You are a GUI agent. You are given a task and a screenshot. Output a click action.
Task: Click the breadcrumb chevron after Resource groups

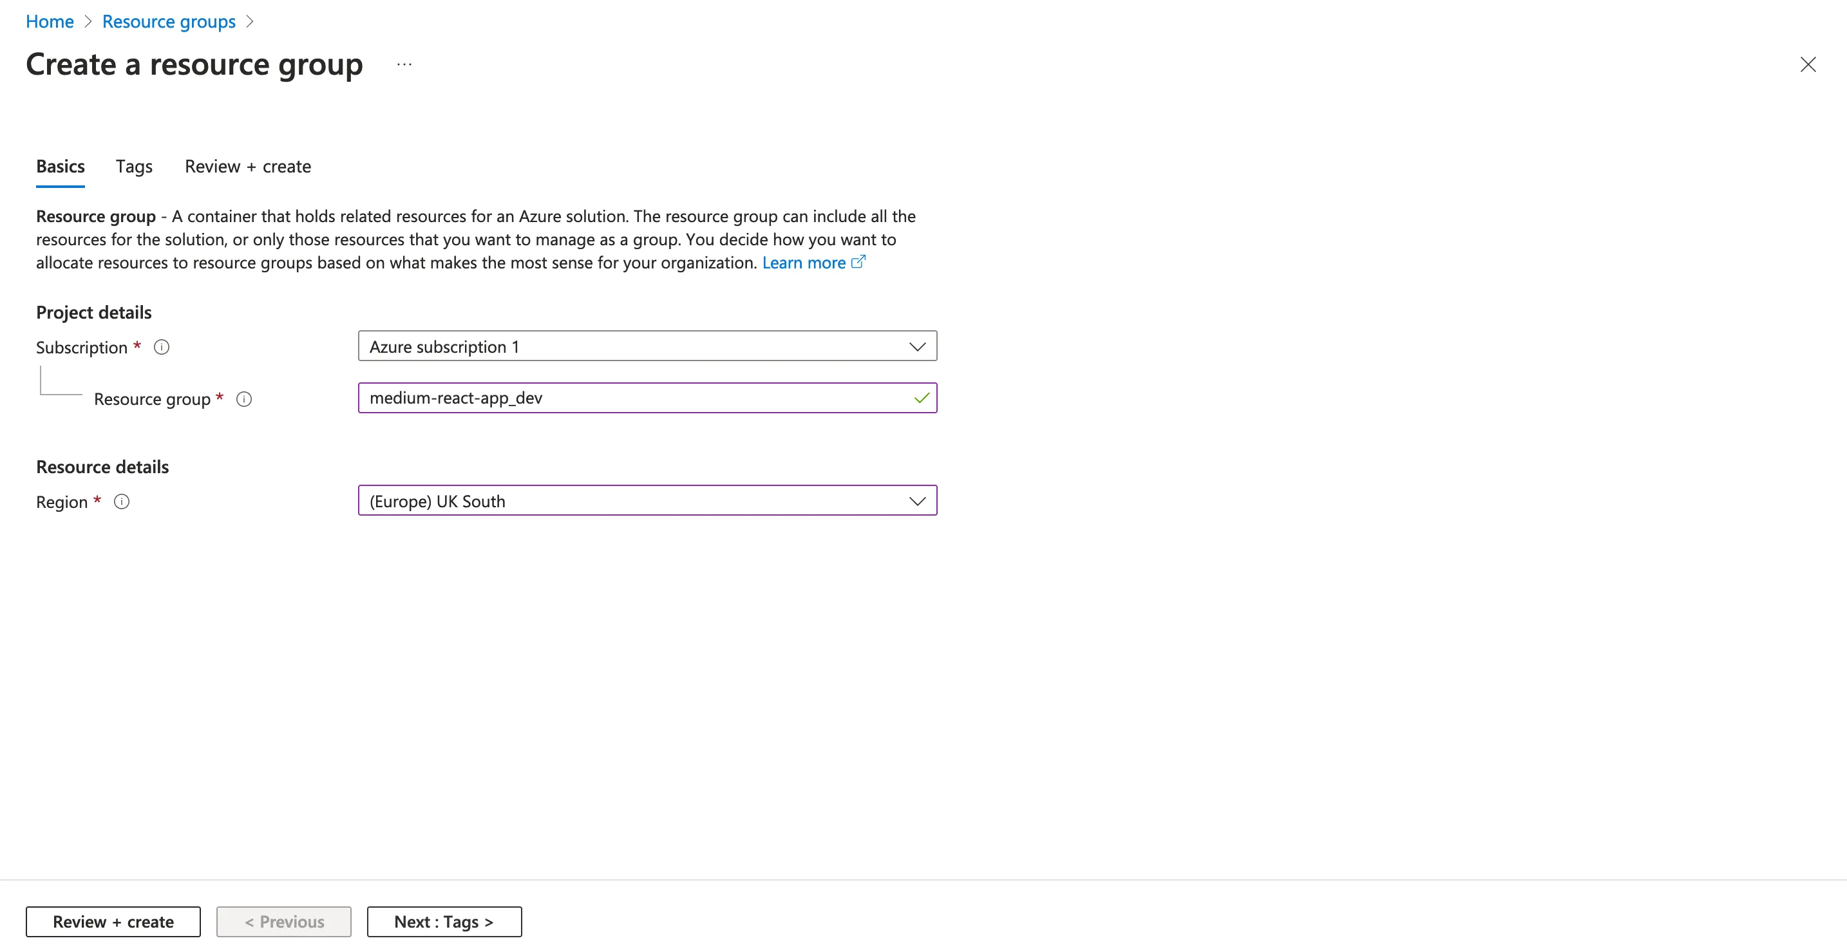click(x=249, y=21)
